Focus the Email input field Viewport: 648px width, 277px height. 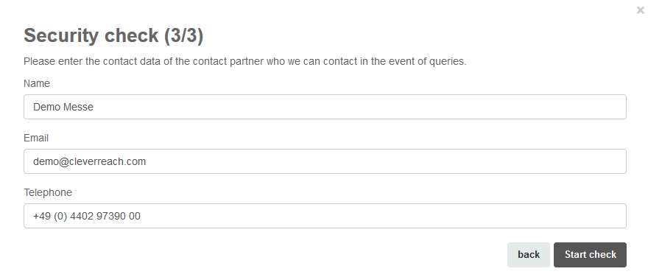point(325,161)
